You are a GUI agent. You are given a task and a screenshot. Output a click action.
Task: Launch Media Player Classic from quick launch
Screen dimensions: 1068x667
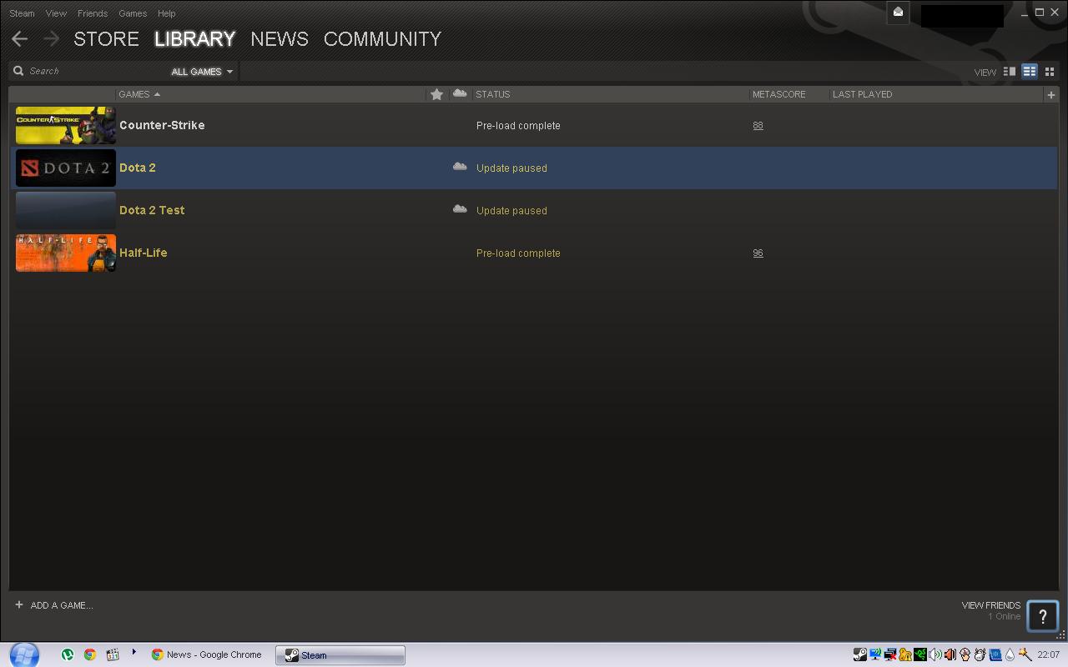coord(113,654)
